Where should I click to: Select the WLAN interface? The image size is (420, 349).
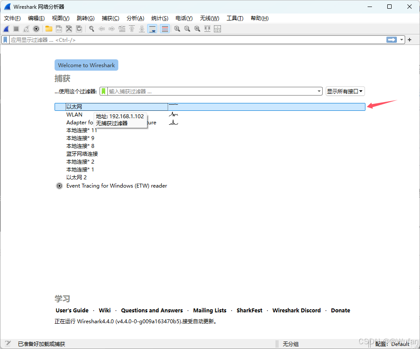click(75, 115)
